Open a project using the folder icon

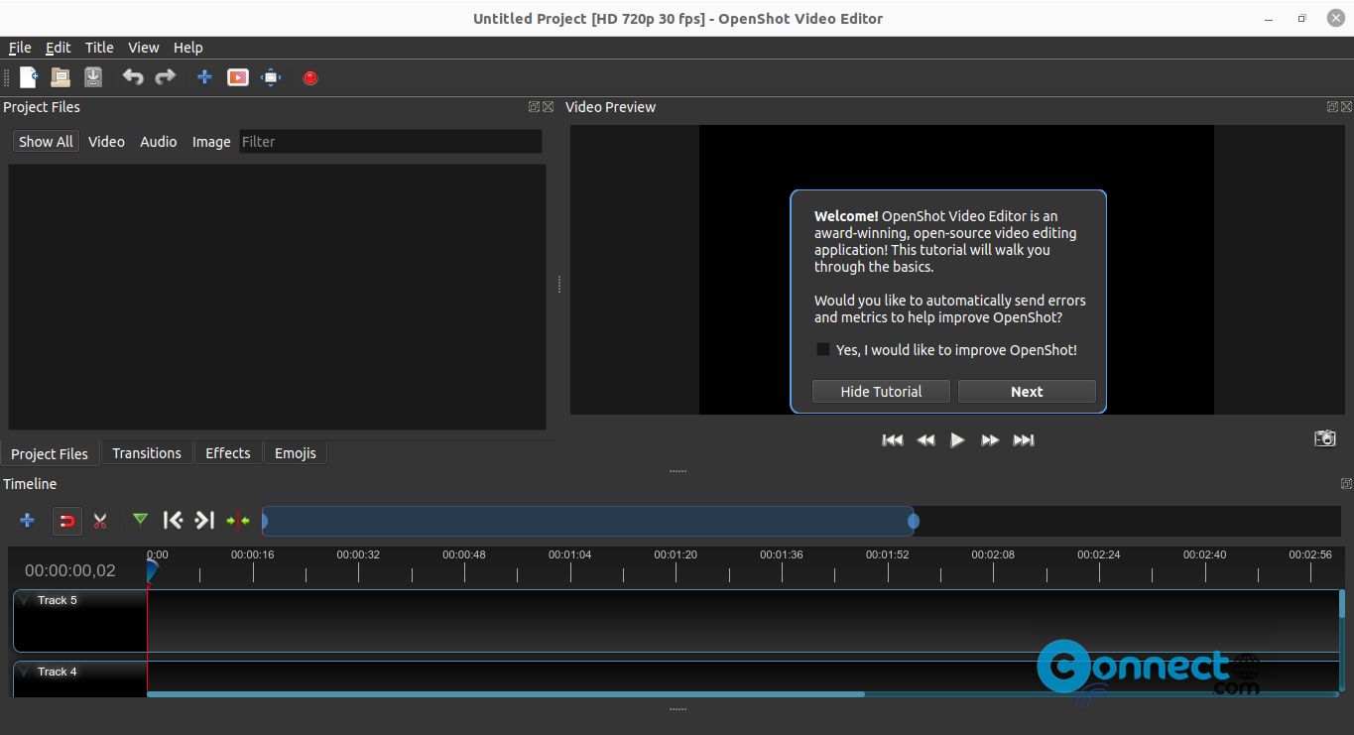click(x=61, y=77)
